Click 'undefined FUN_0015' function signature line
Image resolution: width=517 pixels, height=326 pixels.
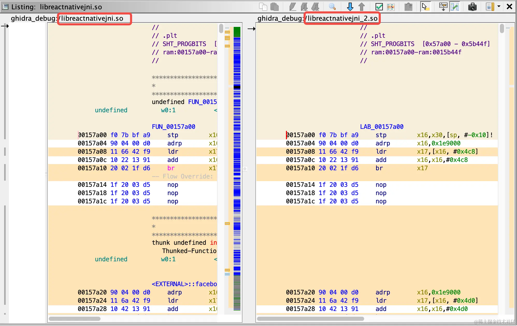[x=184, y=102]
